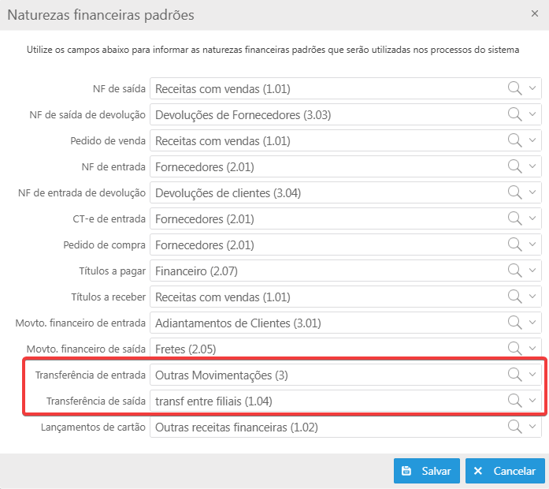Click the Cancelar button
This screenshot has height=489, width=549.
(x=505, y=471)
